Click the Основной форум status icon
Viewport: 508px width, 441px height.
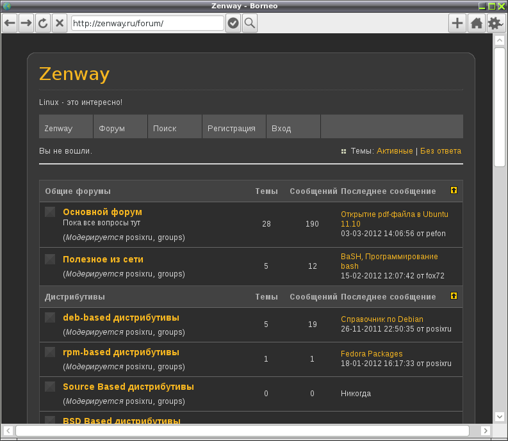coord(50,212)
